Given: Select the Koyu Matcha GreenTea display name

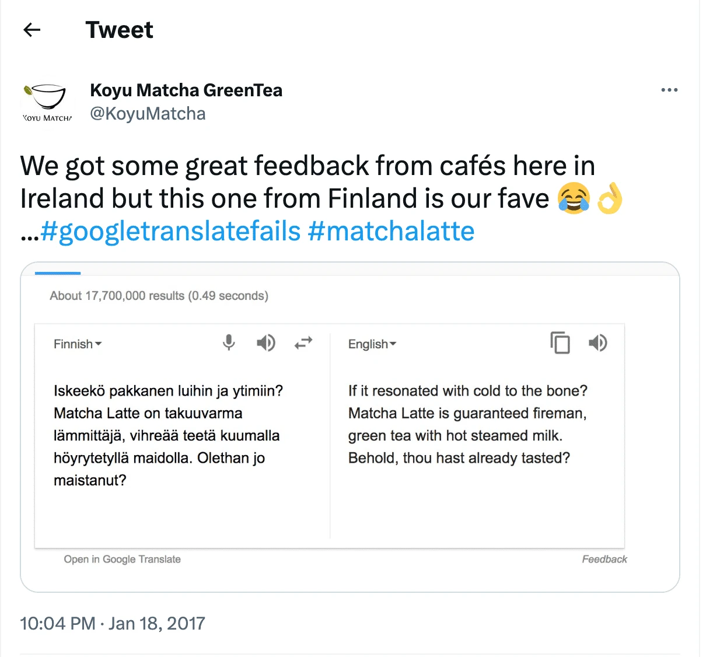Looking at the screenshot, I should pos(186,90).
